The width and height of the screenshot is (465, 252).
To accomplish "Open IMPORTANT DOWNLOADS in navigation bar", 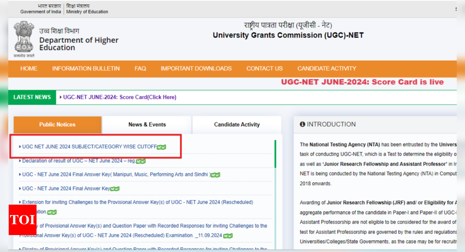I will (196, 69).
